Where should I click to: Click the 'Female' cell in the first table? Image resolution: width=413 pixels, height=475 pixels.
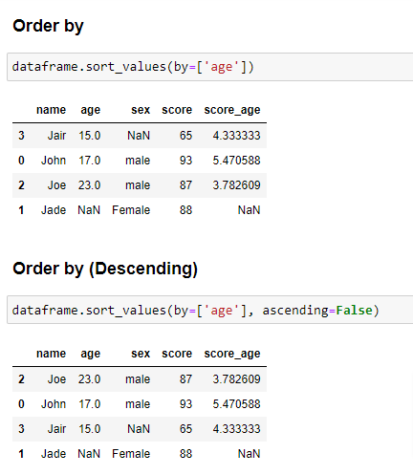(131, 210)
